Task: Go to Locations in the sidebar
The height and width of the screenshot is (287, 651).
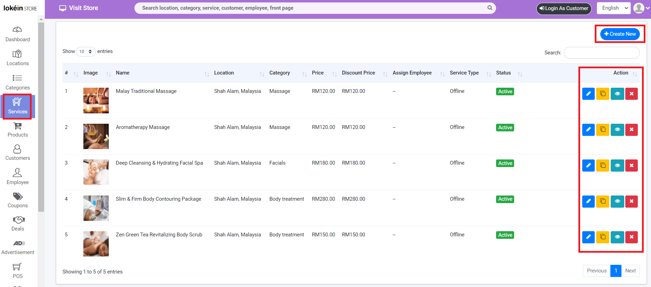Action: coord(17,58)
